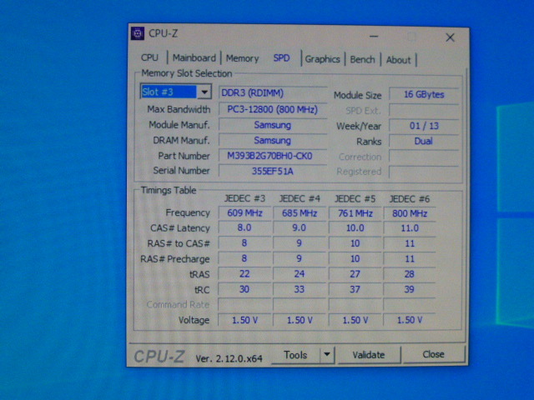Click the JEDEC #6 column header
Image resolution: width=534 pixels, height=400 pixels.
(x=410, y=199)
